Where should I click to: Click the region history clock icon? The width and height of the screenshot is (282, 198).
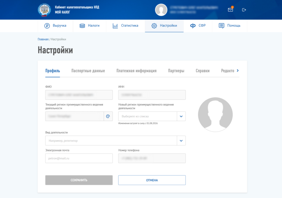pyautogui.click(x=108, y=116)
